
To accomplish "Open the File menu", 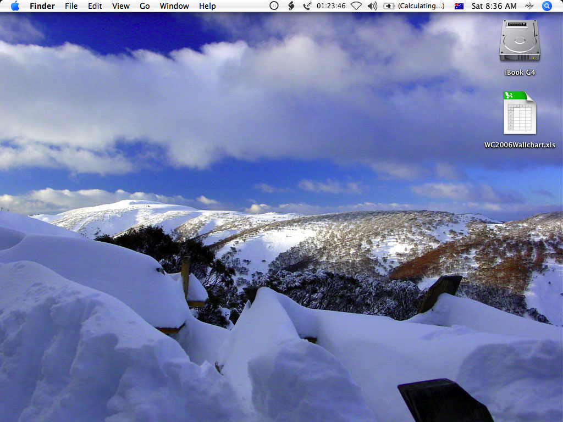I will pyautogui.click(x=71, y=5).
